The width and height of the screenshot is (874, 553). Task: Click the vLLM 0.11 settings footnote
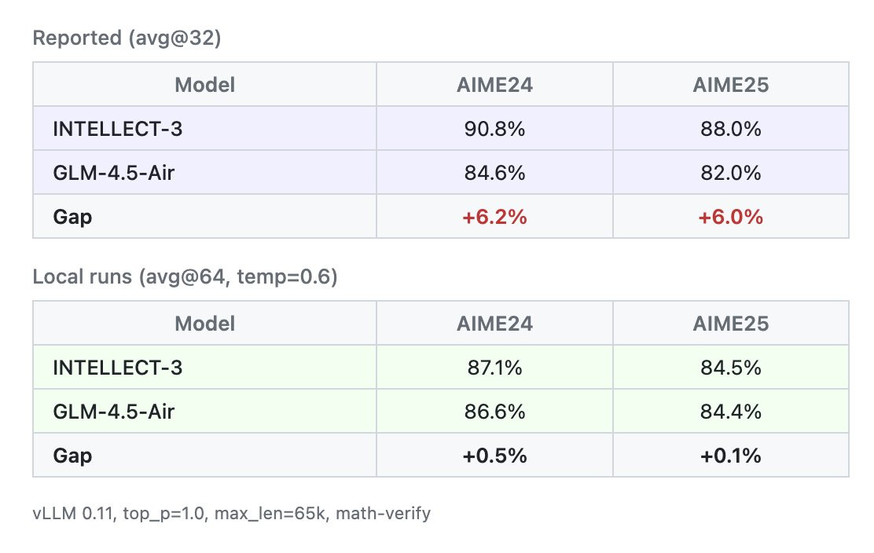point(231,515)
